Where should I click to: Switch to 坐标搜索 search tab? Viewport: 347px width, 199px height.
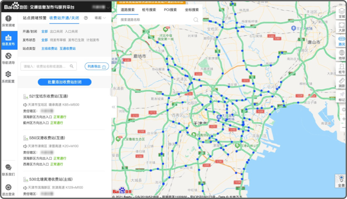point(192,10)
